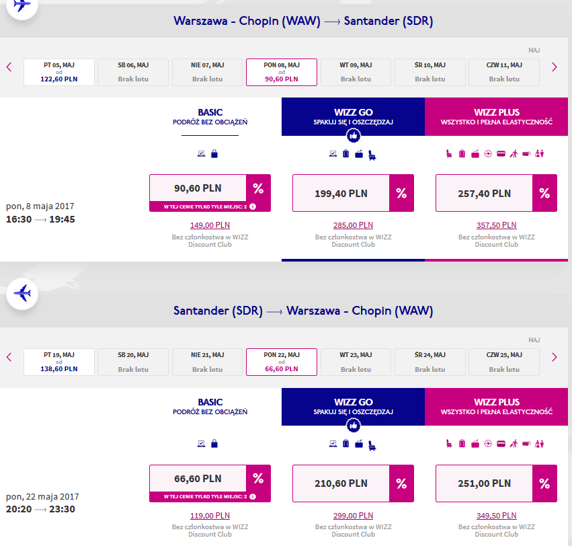Click the 299,00 PLN non-member price link
The height and width of the screenshot is (546, 572).
(x=353, y=515)
